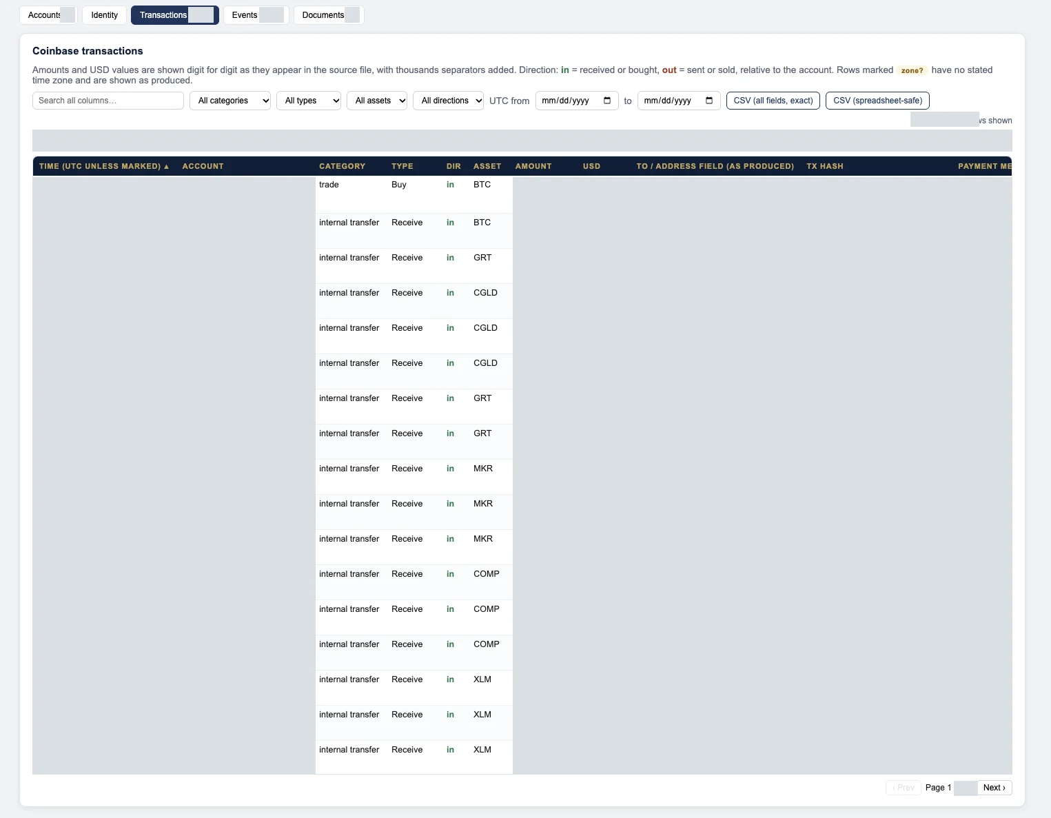Sort by the Time (UTC unless marked) column
The height and width of the screenshot is (818, 1051).
(x=104, y=166)
